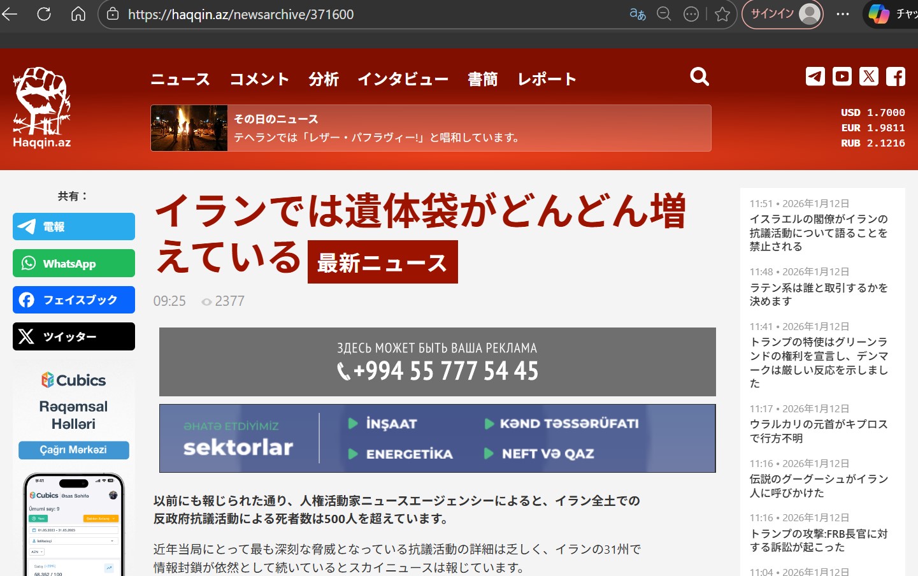Open browser translate options icon
This screenshot has width=918, height=576.
637,14
